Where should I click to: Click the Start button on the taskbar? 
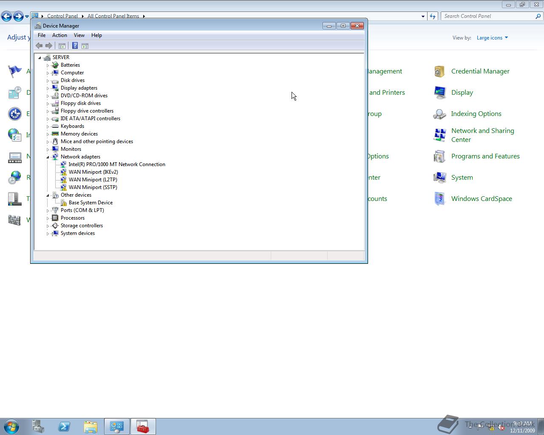coord(11,427)
